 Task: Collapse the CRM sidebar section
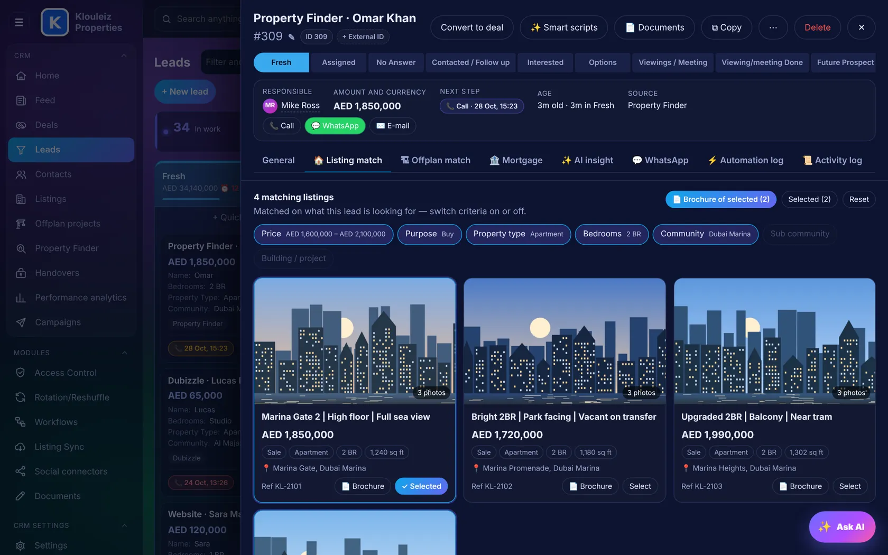[x=124, y=55]
